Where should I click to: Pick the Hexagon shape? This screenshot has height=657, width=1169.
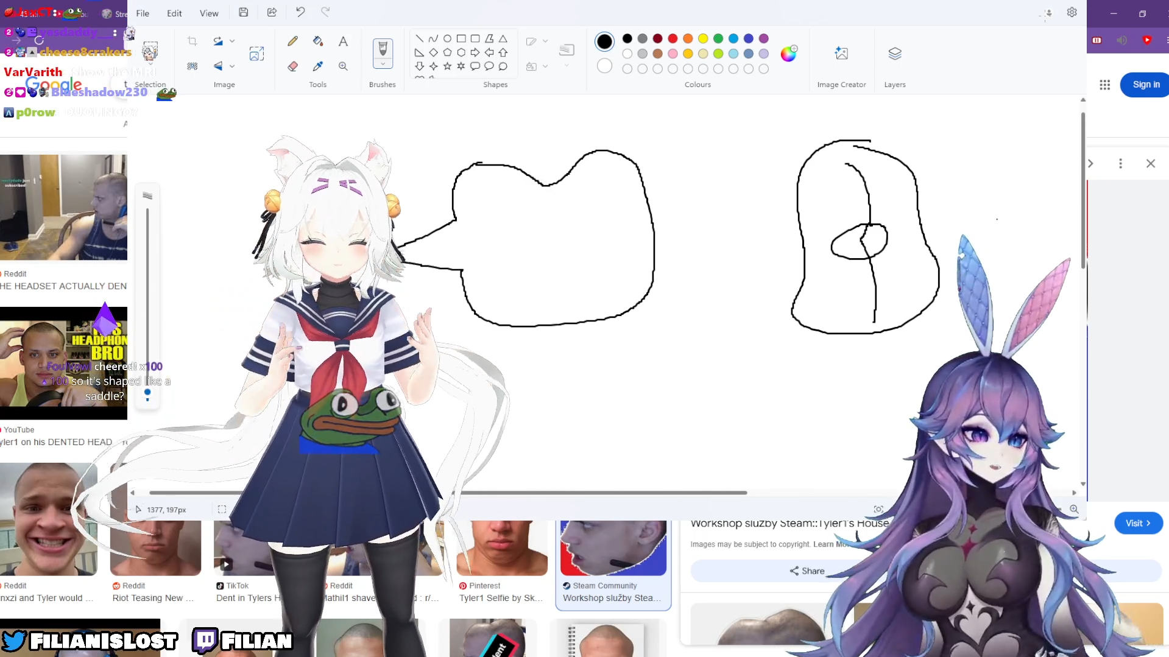pyautogui.click(x=461, y=52)
